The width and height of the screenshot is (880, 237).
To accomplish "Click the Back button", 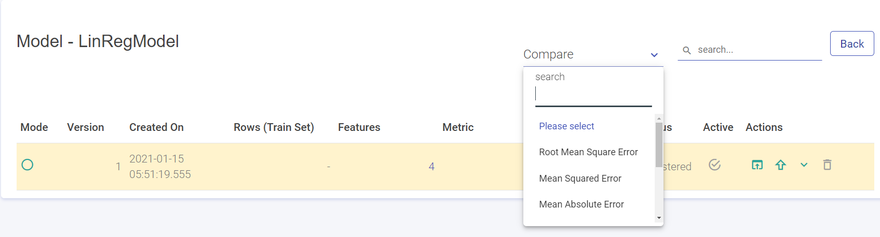I will (x=851, y=44).
